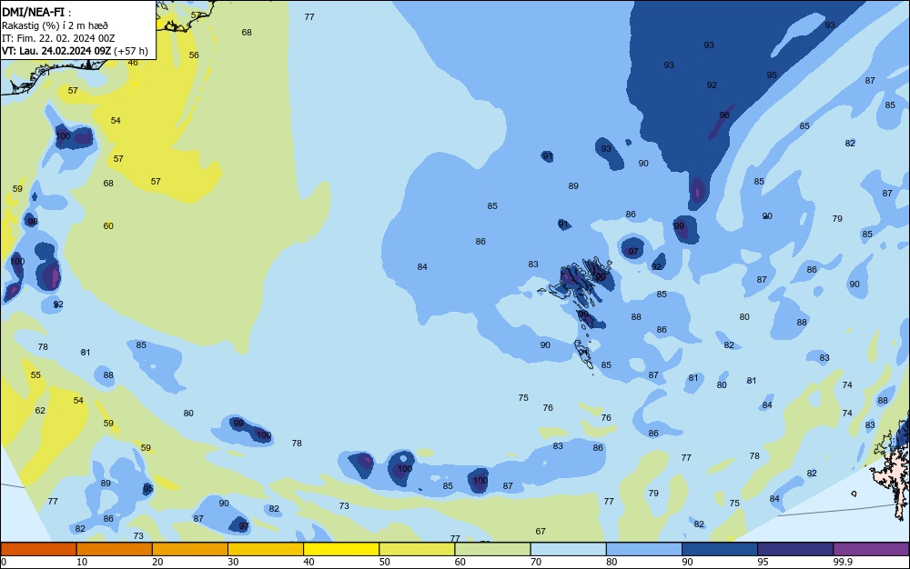Click the dark orange 0–10 legend swatch
The image size is (910, 569).
pos(38,549)
